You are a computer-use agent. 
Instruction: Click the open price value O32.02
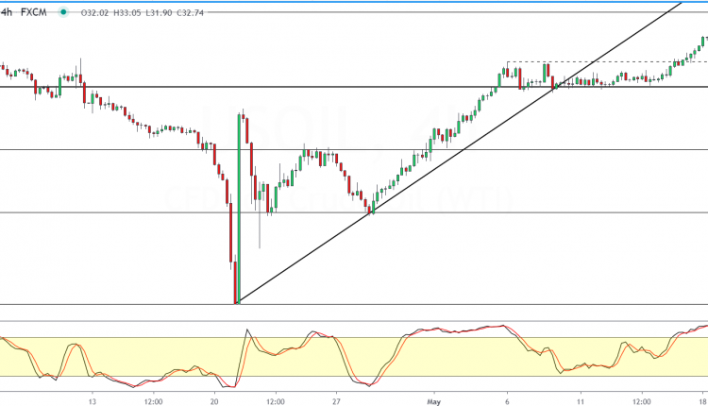coord(94,13)
